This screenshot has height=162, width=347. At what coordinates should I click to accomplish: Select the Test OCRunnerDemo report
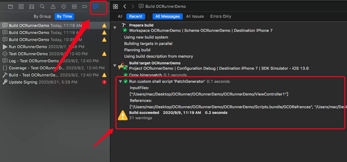click(x=55, y=54)
